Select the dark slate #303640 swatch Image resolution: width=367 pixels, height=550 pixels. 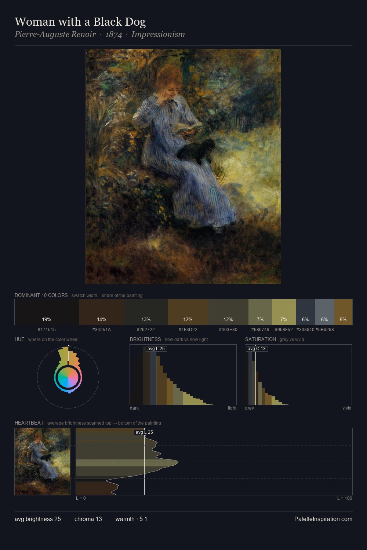point(305,312)
